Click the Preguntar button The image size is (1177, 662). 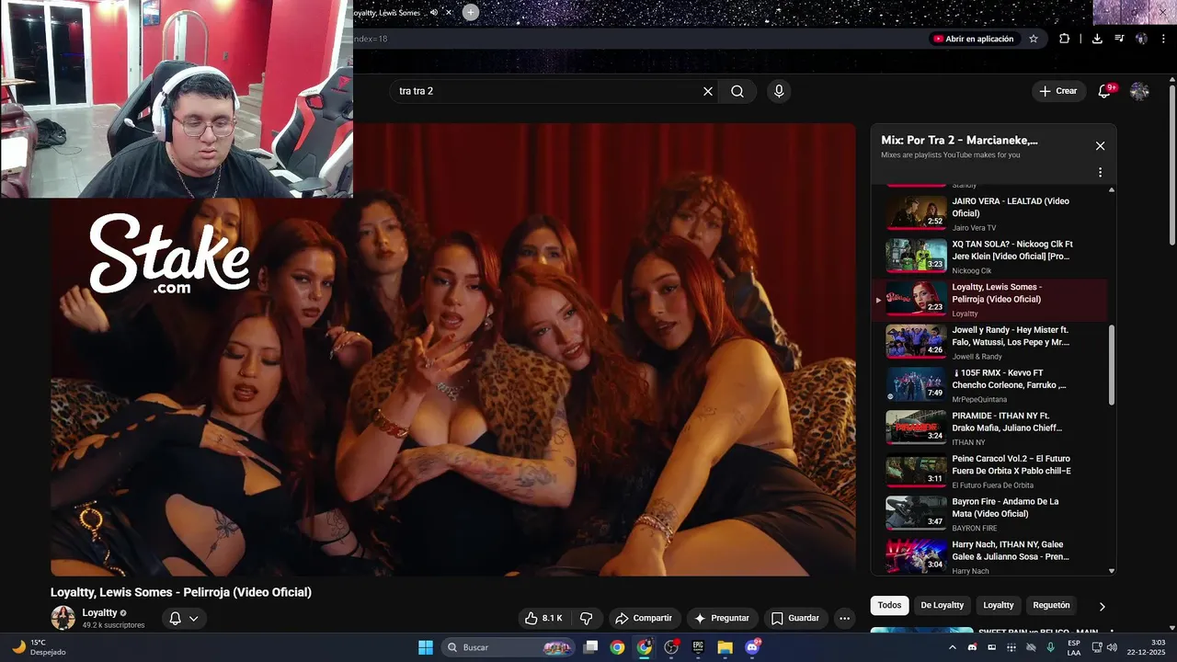[722, 618]
